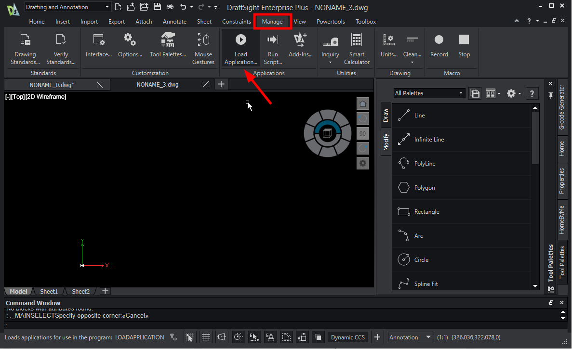
Task: Toggle Snap mode in status bar
Action: click(189, 337)
